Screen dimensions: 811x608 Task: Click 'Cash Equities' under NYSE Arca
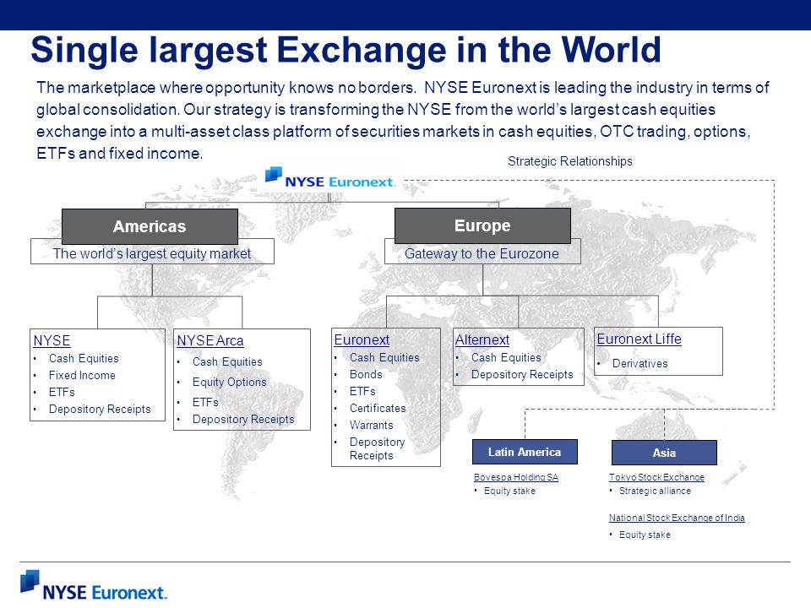tap(227, 362)
